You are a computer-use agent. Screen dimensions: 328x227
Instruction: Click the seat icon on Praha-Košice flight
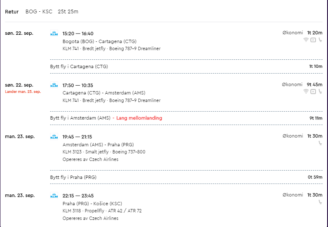(320, 202)
